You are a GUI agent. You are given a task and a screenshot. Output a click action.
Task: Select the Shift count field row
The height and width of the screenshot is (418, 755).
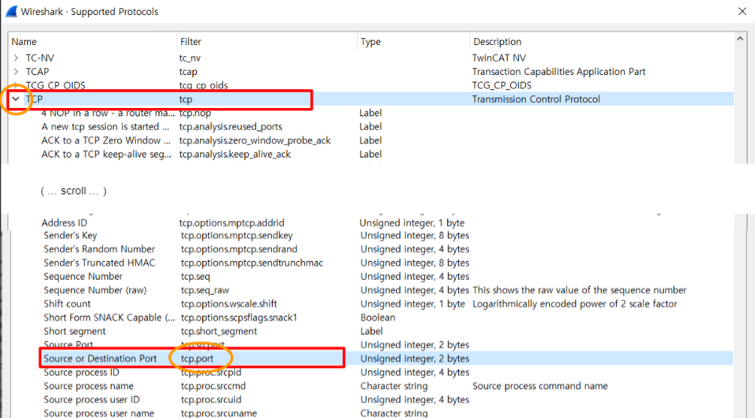pyautogui.click(x=67, y=304)
